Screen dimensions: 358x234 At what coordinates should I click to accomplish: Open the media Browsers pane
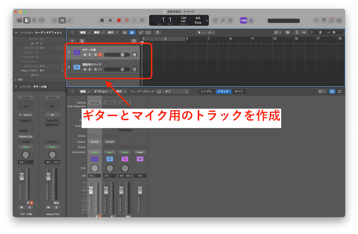click(339, 20)
